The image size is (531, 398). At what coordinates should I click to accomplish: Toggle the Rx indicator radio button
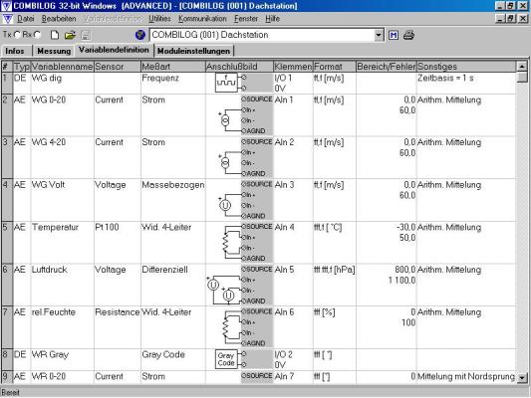[x=37, y=35]
